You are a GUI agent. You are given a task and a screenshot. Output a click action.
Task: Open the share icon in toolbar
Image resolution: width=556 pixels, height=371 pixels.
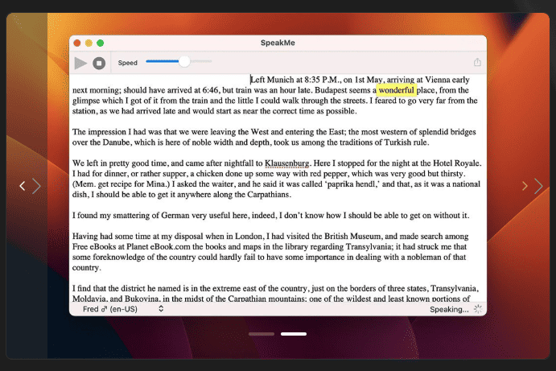tap(477, 63)
